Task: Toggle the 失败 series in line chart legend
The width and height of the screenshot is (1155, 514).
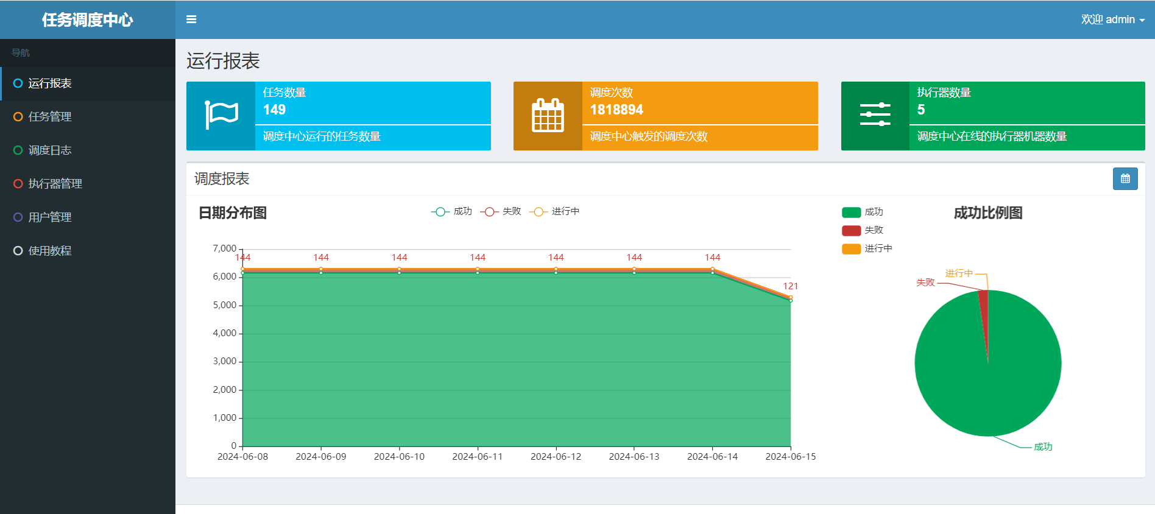Action: [501, 211]
